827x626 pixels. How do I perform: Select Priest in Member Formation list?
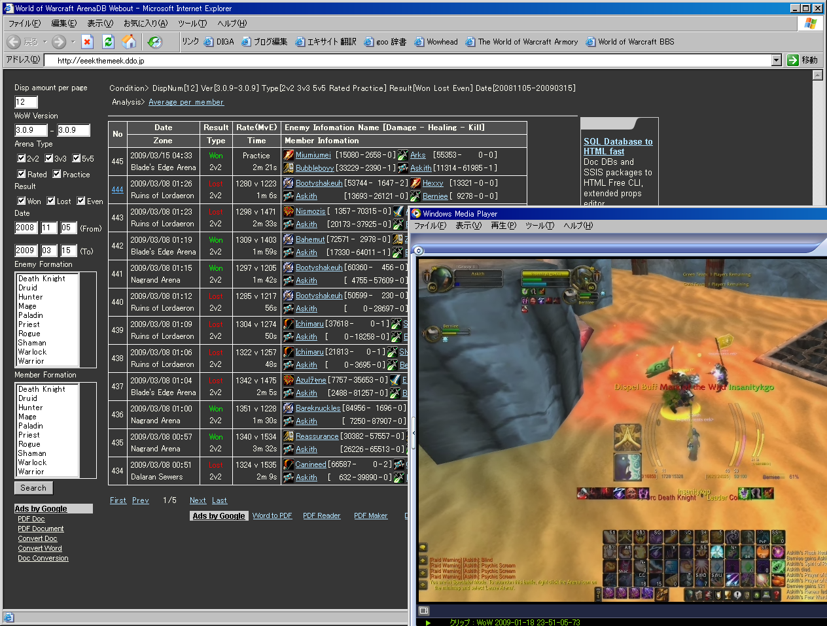point(29,435)
